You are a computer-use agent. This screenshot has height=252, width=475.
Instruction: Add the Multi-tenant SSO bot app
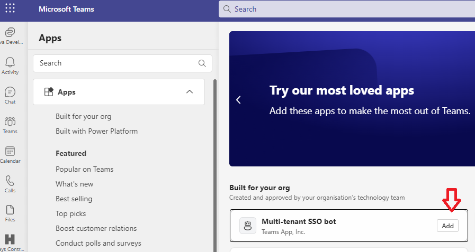(x=447, y=226)
